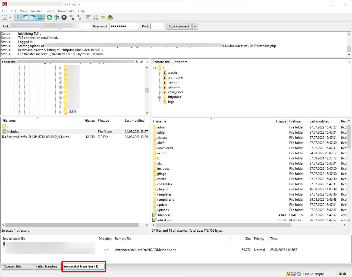Open the directory listing filters icon
The image size is (352, 277).
88,17
